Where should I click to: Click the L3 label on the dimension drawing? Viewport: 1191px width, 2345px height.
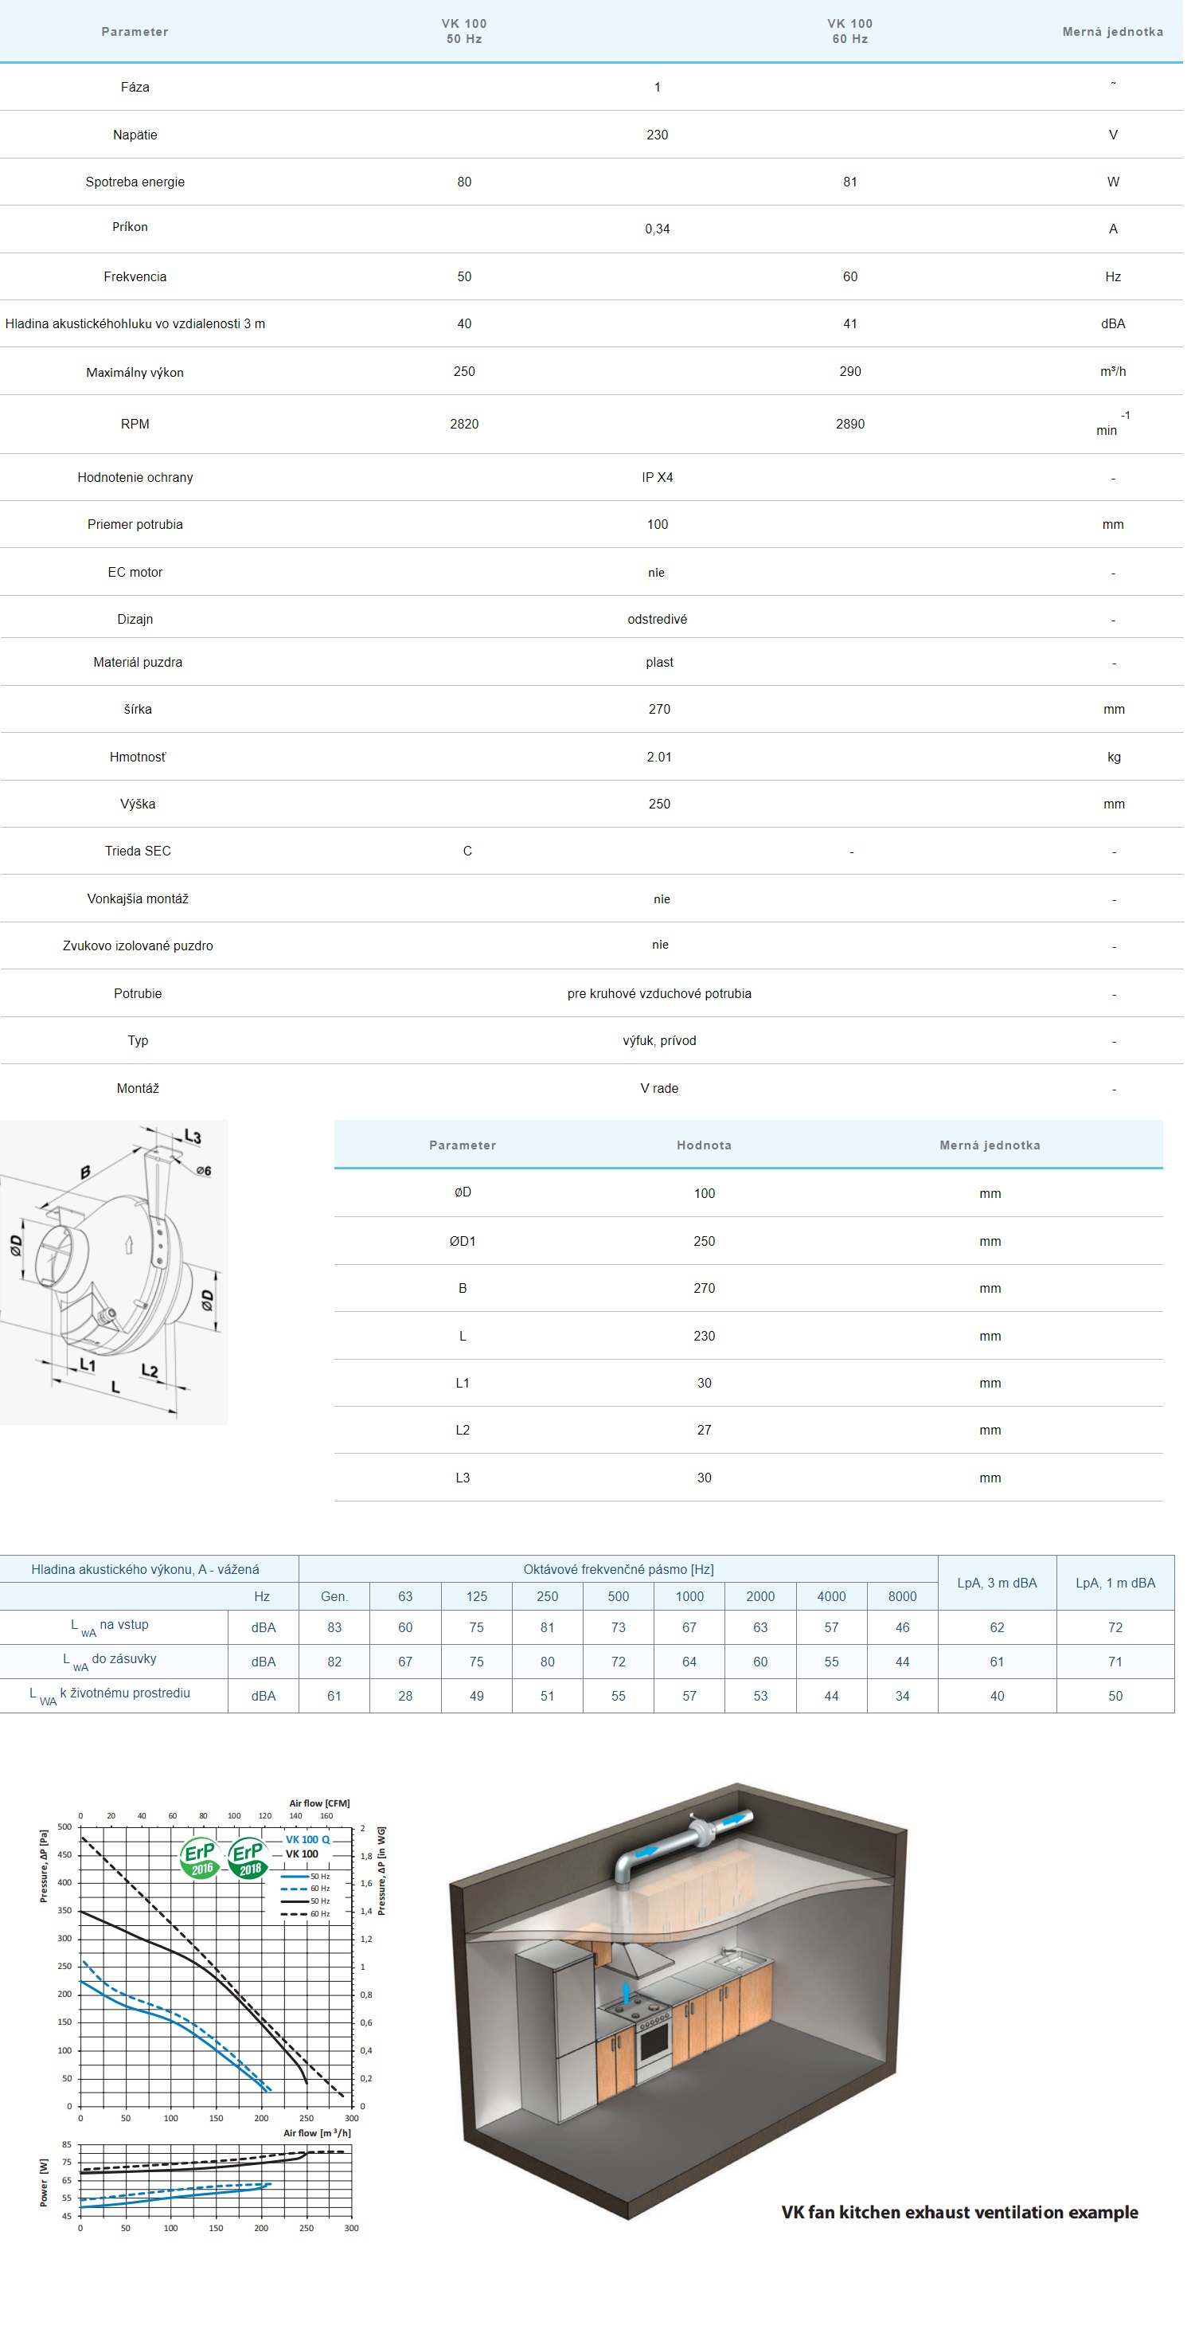192,1137
